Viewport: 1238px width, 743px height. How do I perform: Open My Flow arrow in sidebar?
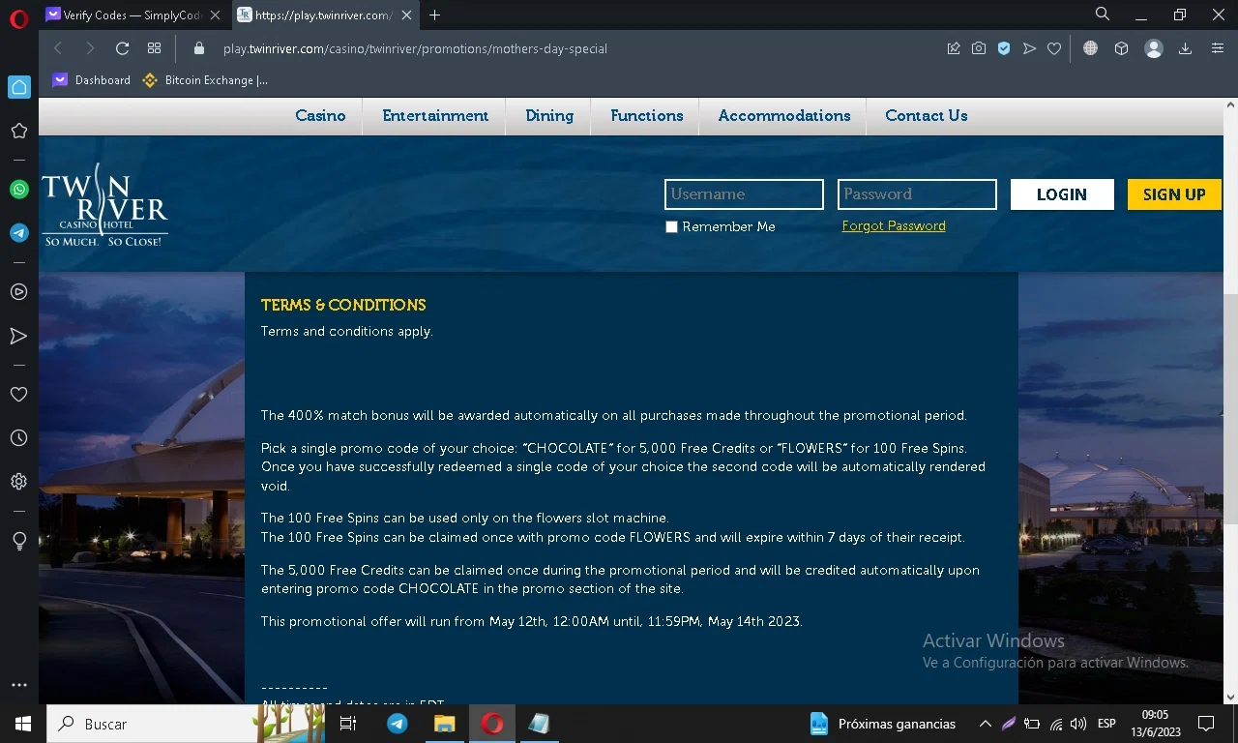click(x=18, y=336)
